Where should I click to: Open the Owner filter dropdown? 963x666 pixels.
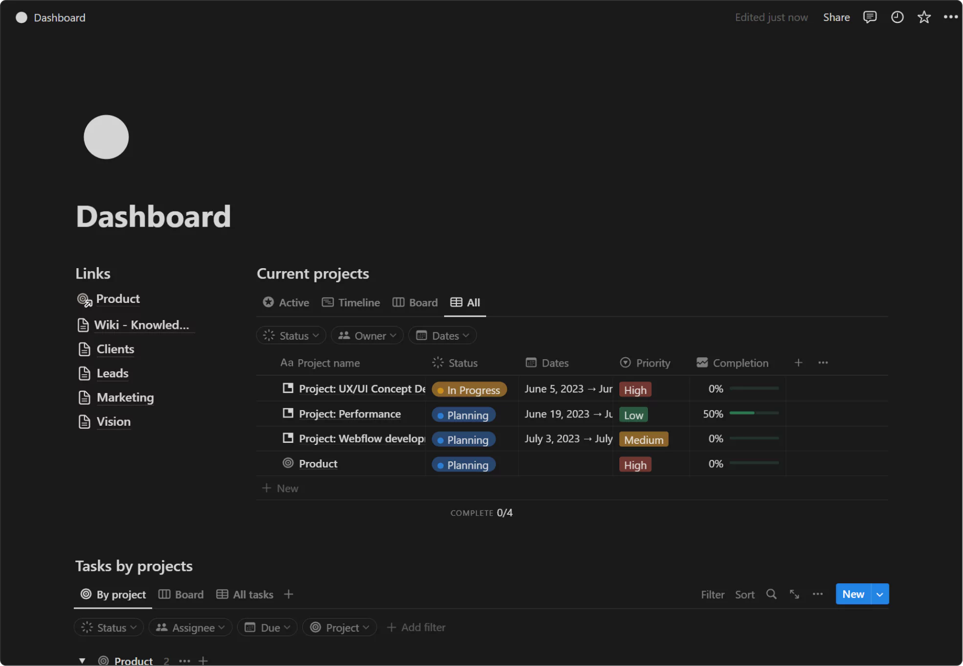point(367,336)
